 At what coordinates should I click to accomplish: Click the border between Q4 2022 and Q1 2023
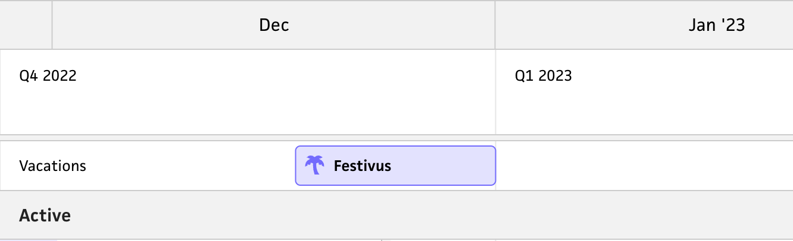495,92
